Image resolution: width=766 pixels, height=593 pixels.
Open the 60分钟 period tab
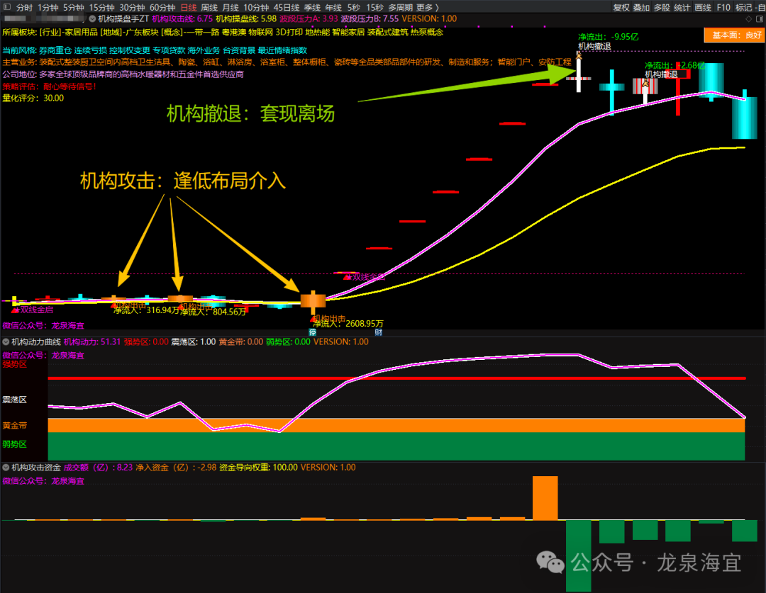point(162,7)
